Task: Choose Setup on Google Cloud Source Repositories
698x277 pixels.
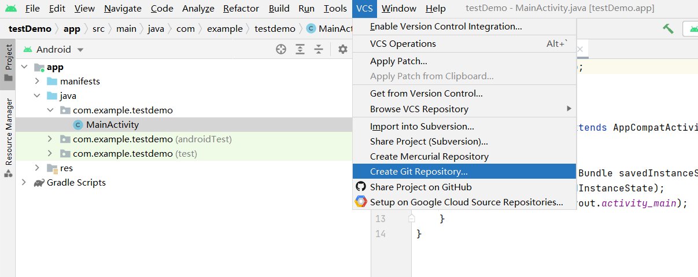Action: pos(464,202)
